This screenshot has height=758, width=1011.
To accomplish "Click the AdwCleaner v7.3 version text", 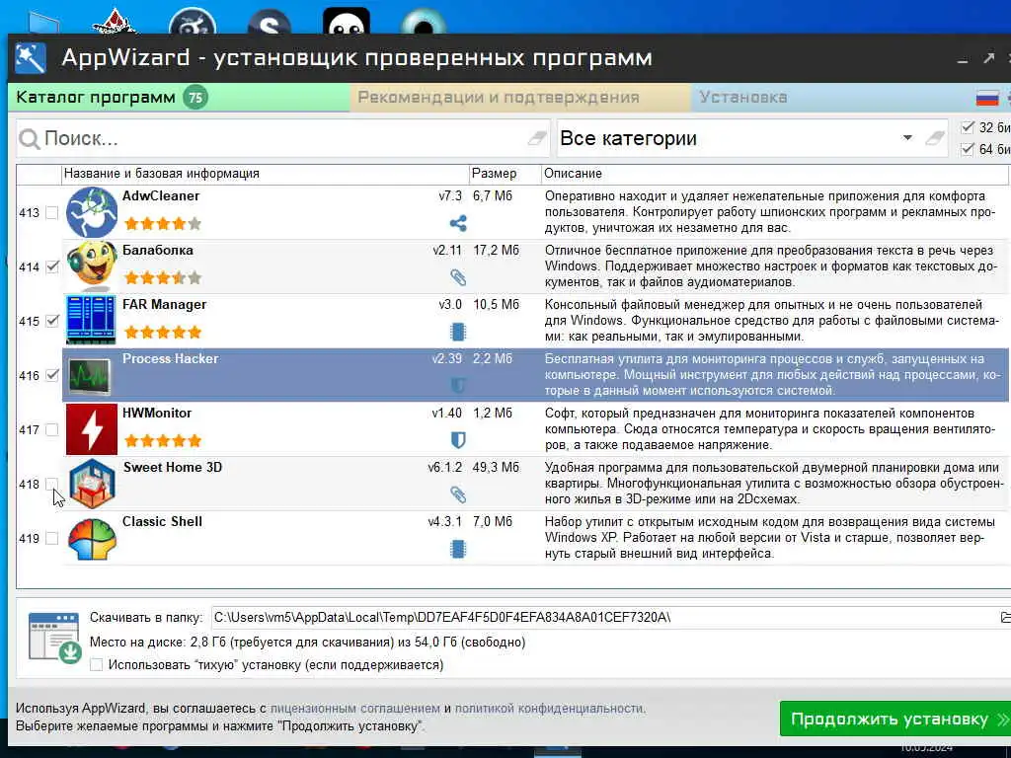I will 450,196.
